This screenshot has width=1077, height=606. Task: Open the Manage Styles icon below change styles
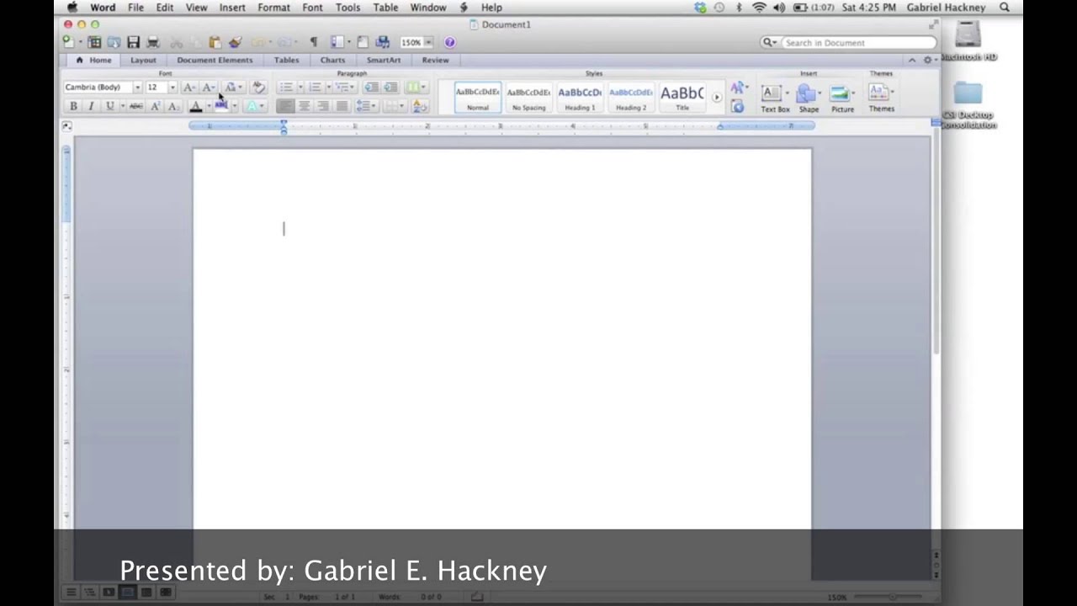pos(738,107)
